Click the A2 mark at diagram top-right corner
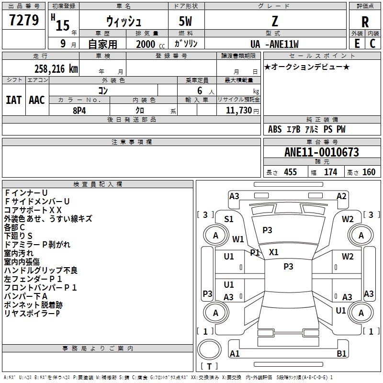This screenshot has width=383, height=383. pyautogui.click(x=341, y=196)
